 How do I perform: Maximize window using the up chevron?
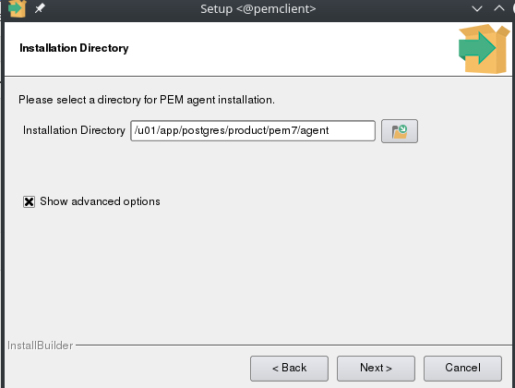click(499, 8)
